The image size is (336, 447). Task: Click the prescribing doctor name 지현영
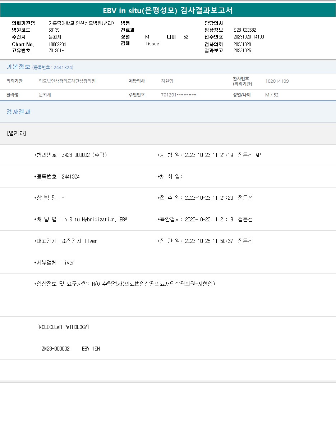[x=167, y=81]
